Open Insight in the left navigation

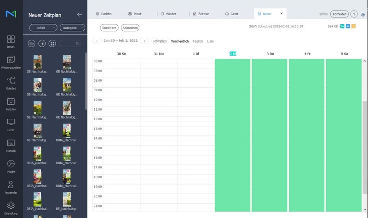pyautogui.click(x=11, y=166)
